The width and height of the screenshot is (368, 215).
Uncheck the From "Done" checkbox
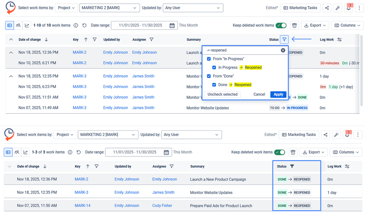tap(209, 76)
